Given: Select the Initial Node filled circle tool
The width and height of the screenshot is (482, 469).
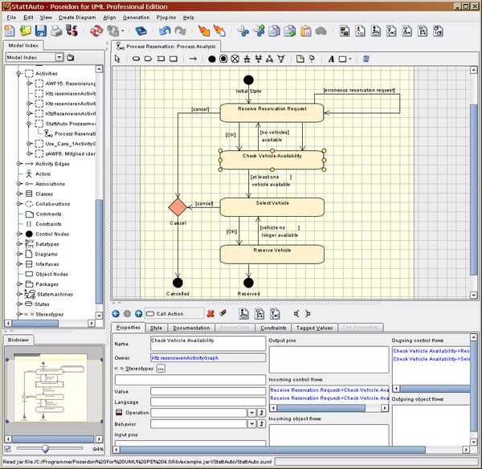Looking at the screenshot, I should (x=212, y=59).
